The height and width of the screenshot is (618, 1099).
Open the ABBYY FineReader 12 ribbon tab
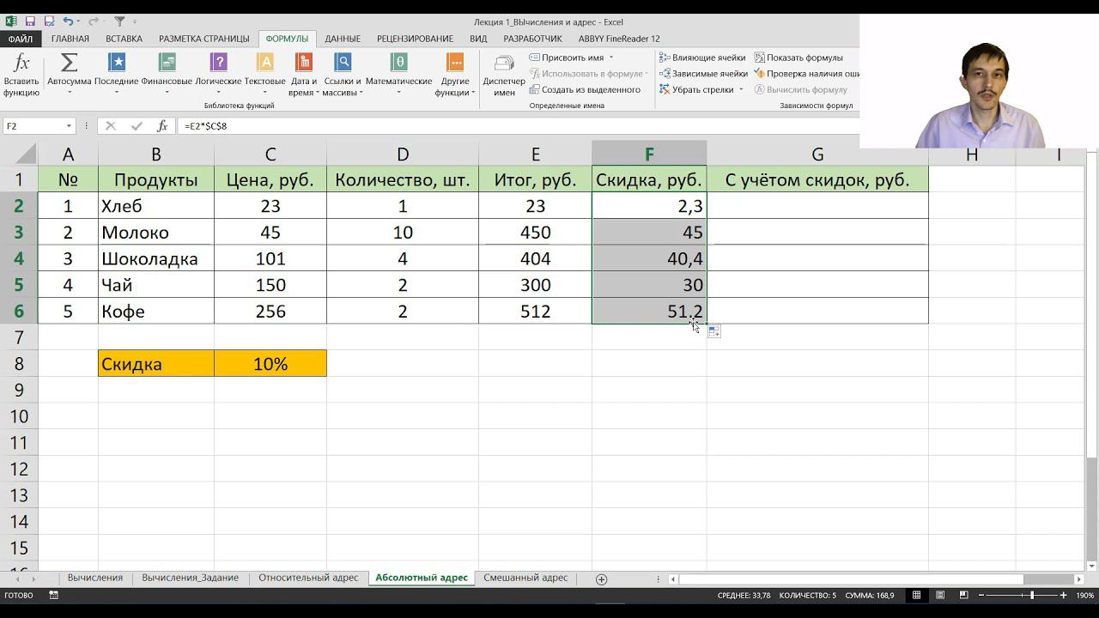pyautogui.click(x=619, y=39)
